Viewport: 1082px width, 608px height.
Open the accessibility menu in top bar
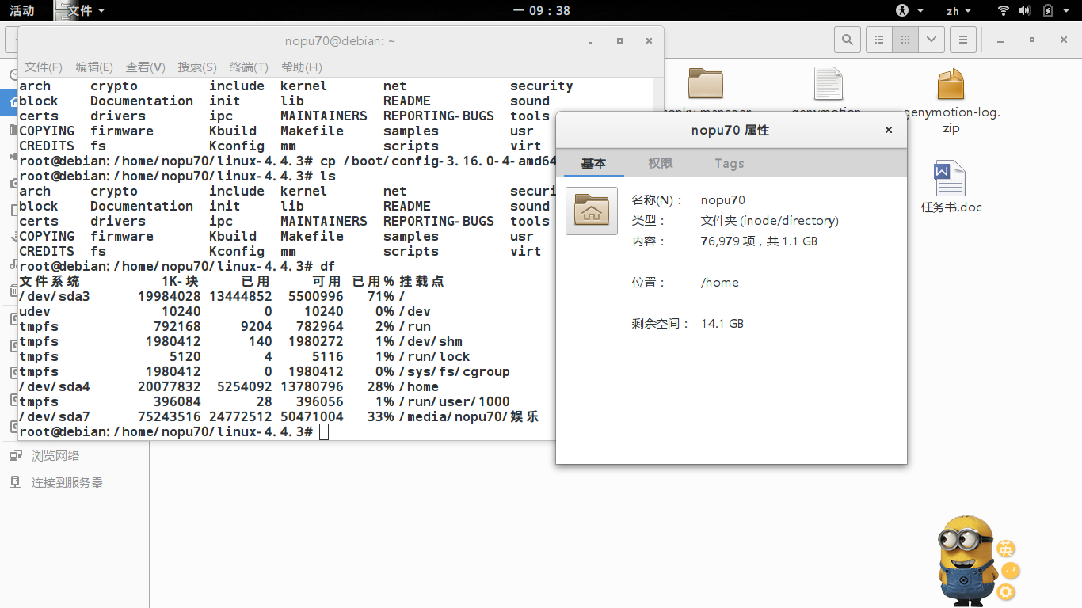tap(904, 10)
